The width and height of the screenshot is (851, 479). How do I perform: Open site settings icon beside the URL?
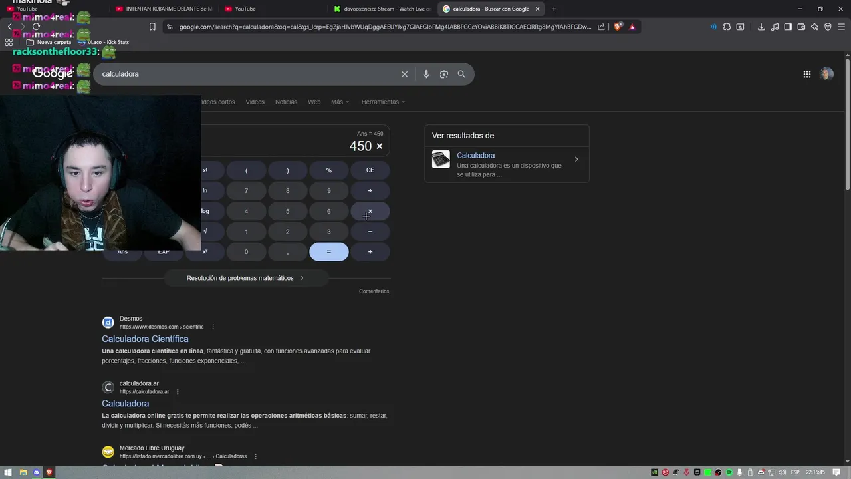(170, 27)
